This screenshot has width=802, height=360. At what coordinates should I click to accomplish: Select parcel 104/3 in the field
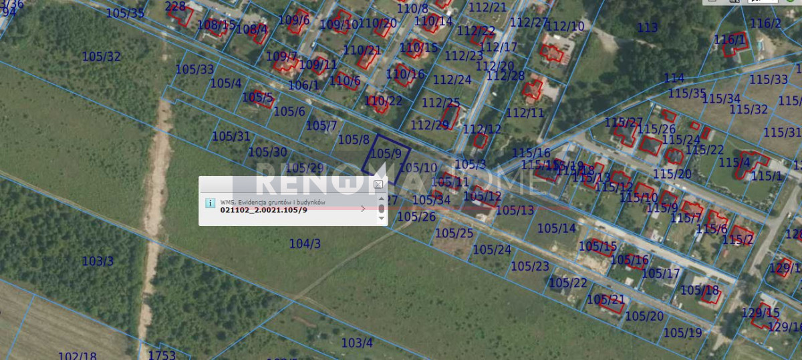pyautogui.click(x=305, y=244)
